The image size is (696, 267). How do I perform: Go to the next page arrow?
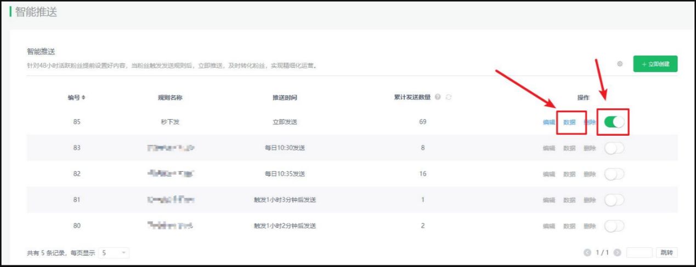pos(618,253)
